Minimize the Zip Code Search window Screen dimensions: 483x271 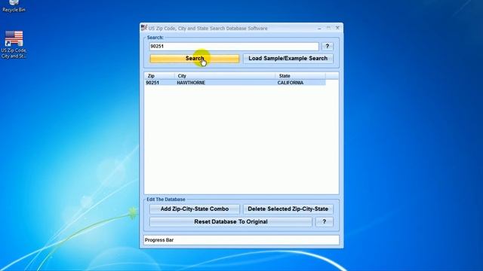coord(319,28)
